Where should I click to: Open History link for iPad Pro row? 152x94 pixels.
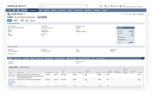(x=139, y=75)
